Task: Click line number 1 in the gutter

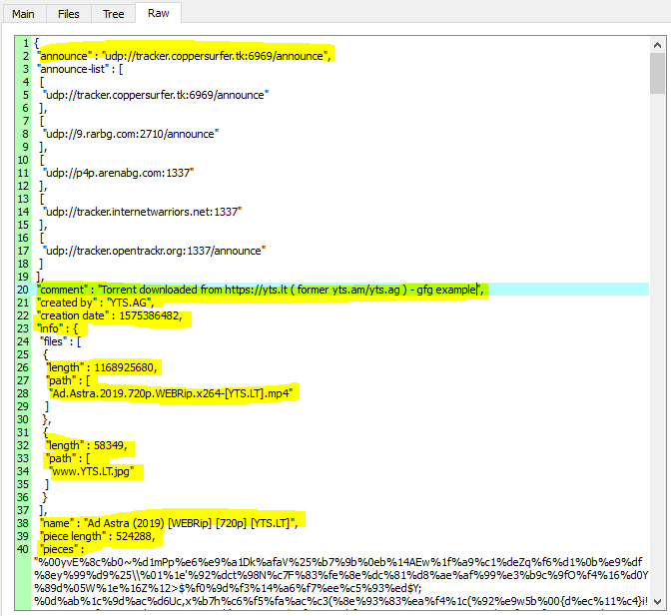Action: point(26,43)
